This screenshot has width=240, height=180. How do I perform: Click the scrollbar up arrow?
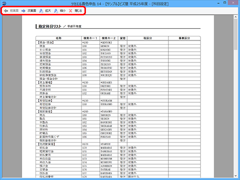pyautogui.click(x=236, y=17)
